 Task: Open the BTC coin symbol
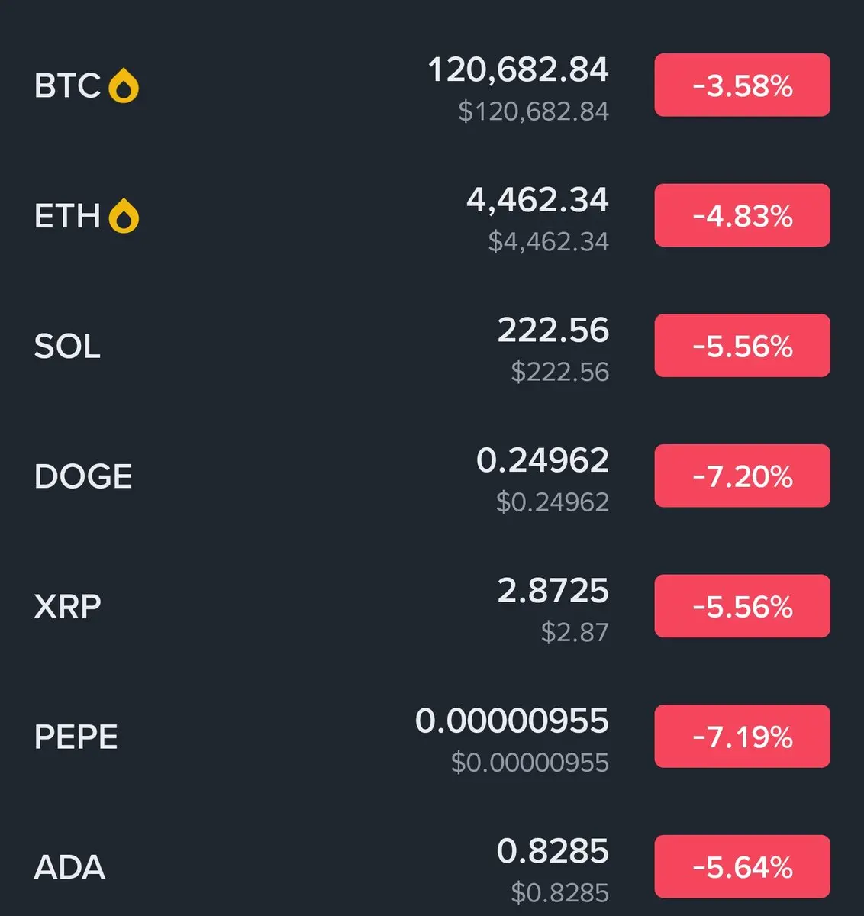[x=67, y=86]
